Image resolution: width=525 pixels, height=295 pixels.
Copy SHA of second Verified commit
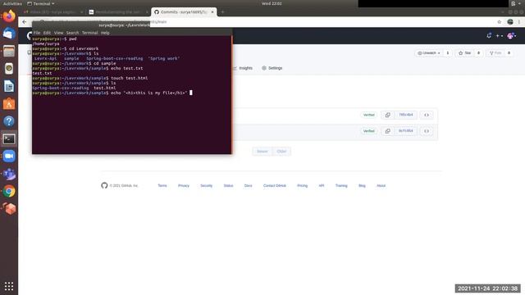[x=387, y=131]
